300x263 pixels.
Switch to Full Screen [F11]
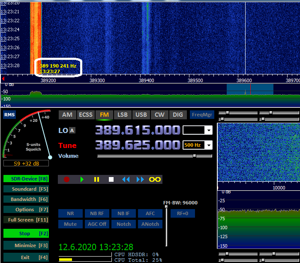pos(26,220)
